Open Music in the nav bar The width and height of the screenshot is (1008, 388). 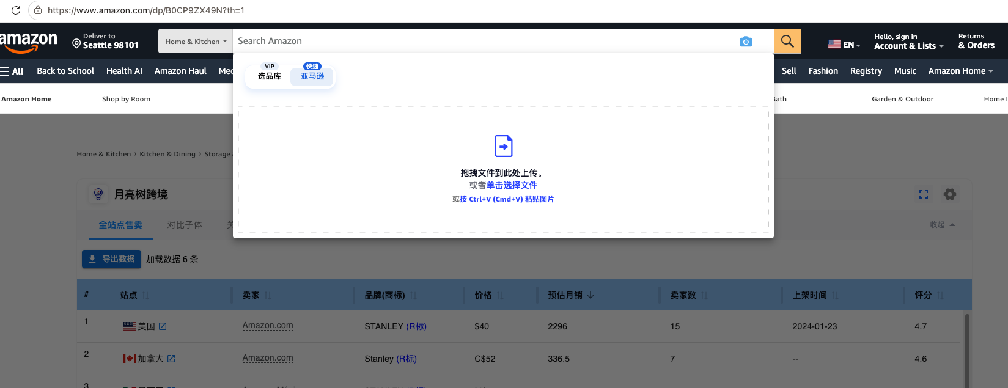pos(905,71)
